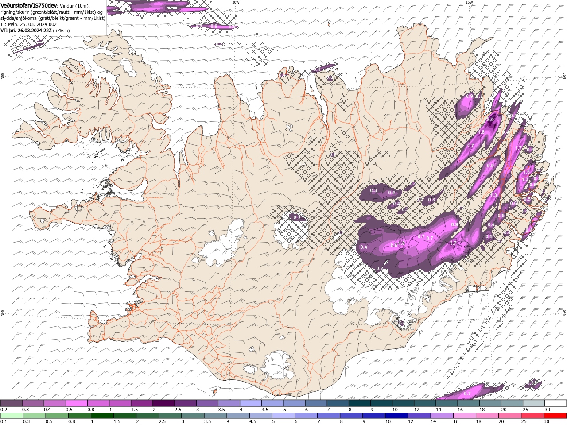This screenshot has height=425, width=567.
Task: Select the bright red swatch labeled 30 in lower row
Action: (555, 416)
